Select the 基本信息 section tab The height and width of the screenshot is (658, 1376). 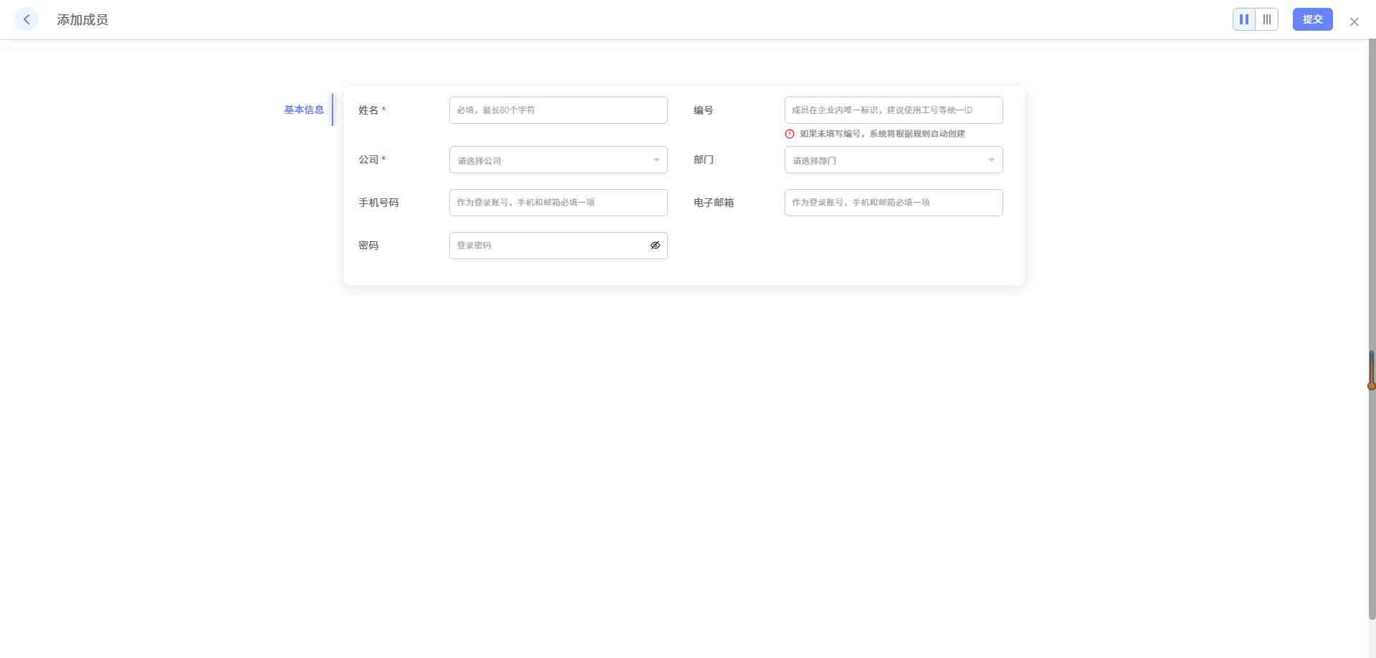[304, 110]
